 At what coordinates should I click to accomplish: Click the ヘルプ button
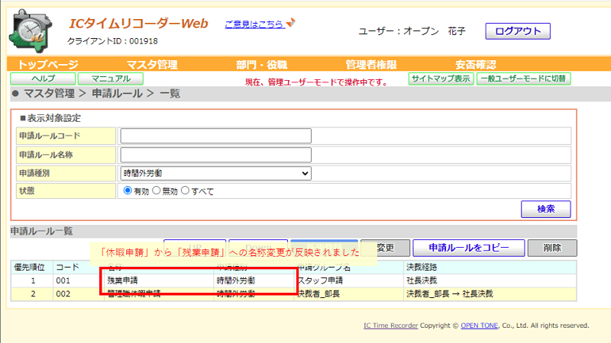point(43,79)
